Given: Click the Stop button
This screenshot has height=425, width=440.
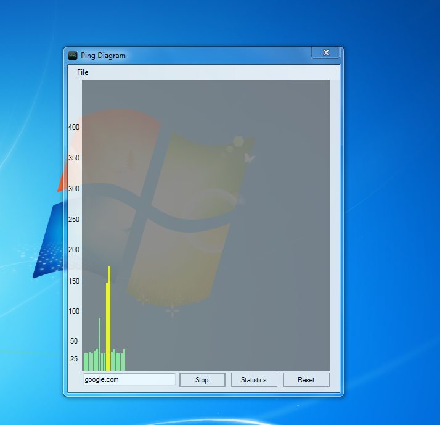Looking at the screenshot, I should click(x=202, y=380).
